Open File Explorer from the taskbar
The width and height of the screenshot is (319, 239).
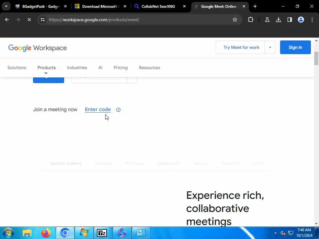coord(27,233)
